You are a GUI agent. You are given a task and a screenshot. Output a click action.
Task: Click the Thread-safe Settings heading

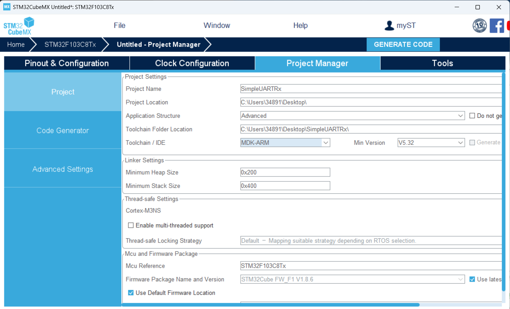tap(152, 199)
